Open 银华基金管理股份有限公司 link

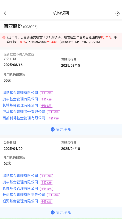[x=24, y=112]
